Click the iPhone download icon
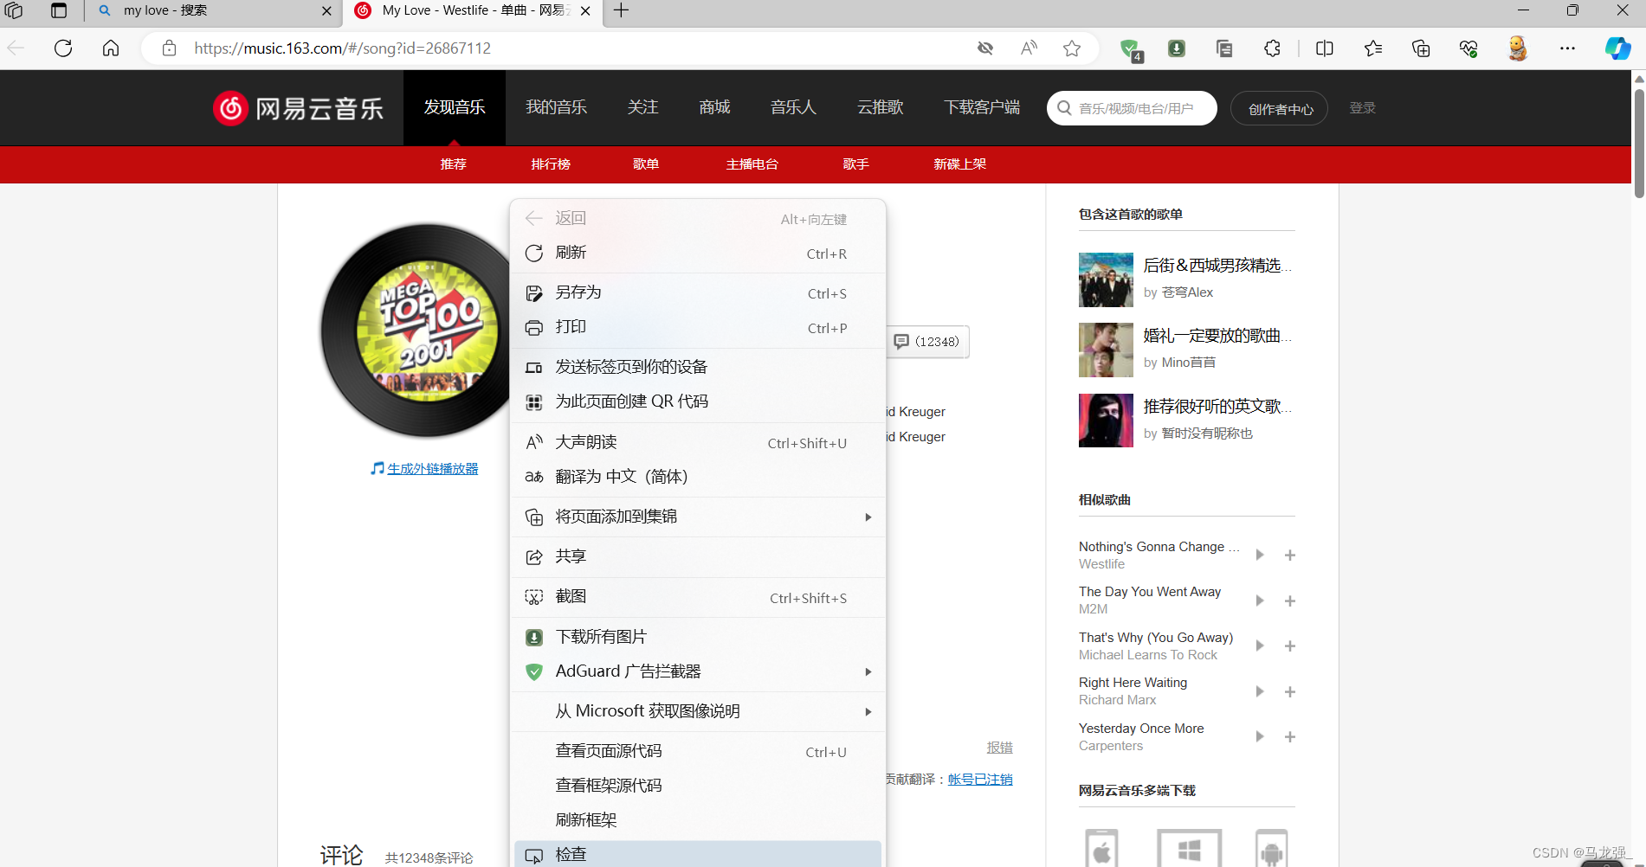Viewport: 1646px width, 867px height. pos(1102,848)
